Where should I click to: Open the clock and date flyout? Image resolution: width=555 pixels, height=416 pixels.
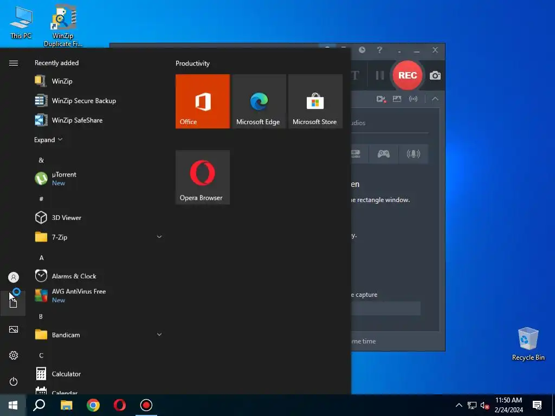[x=508, y=405]
